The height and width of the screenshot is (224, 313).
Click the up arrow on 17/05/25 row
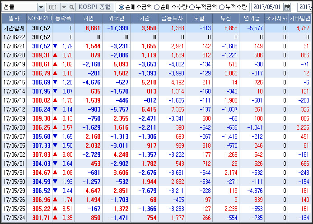point(55,209)
